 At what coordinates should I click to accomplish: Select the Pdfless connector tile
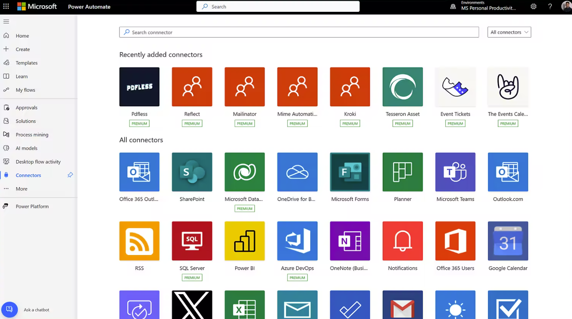coord(139,87)
